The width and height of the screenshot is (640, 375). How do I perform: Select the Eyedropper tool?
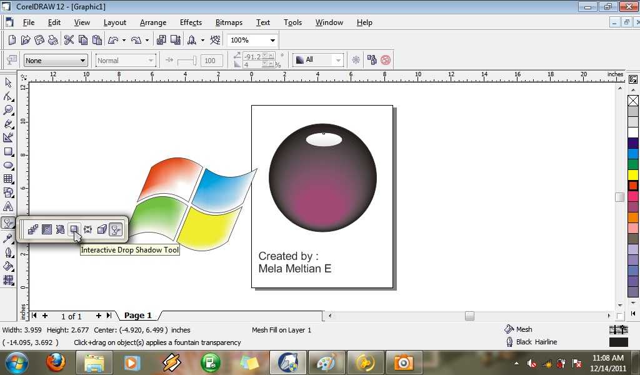click(x=8, y=239)
